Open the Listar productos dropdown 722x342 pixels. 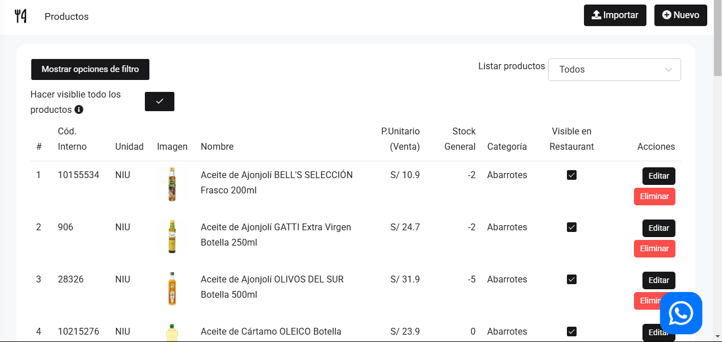click(614, 70)
